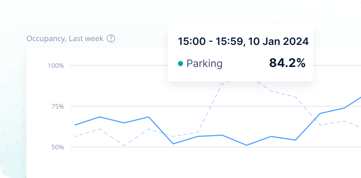
Task: Click the dashed line point below the tooltip's left edge
Action: pos(173,136)
